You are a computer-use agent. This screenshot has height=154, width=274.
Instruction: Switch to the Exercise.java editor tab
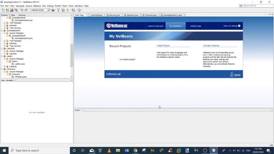coord(114,15)
